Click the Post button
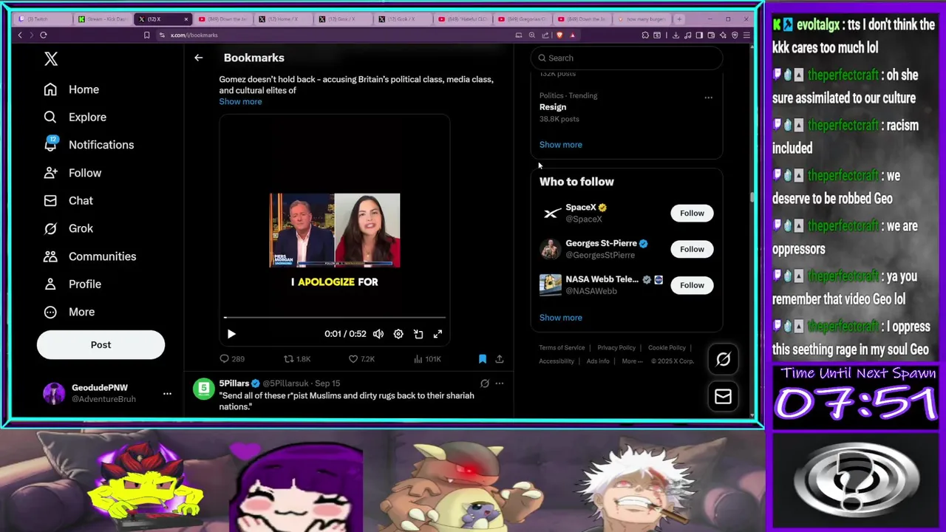Image resolution: width=946 pixels, height=532 pixels. click(x=101, y=345)
